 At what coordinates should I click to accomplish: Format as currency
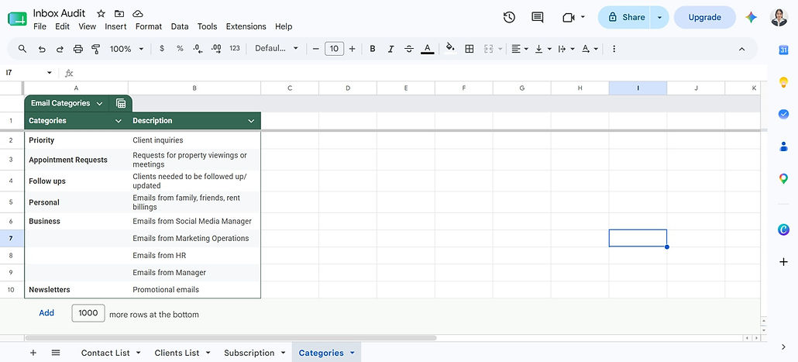pos(162,49)
